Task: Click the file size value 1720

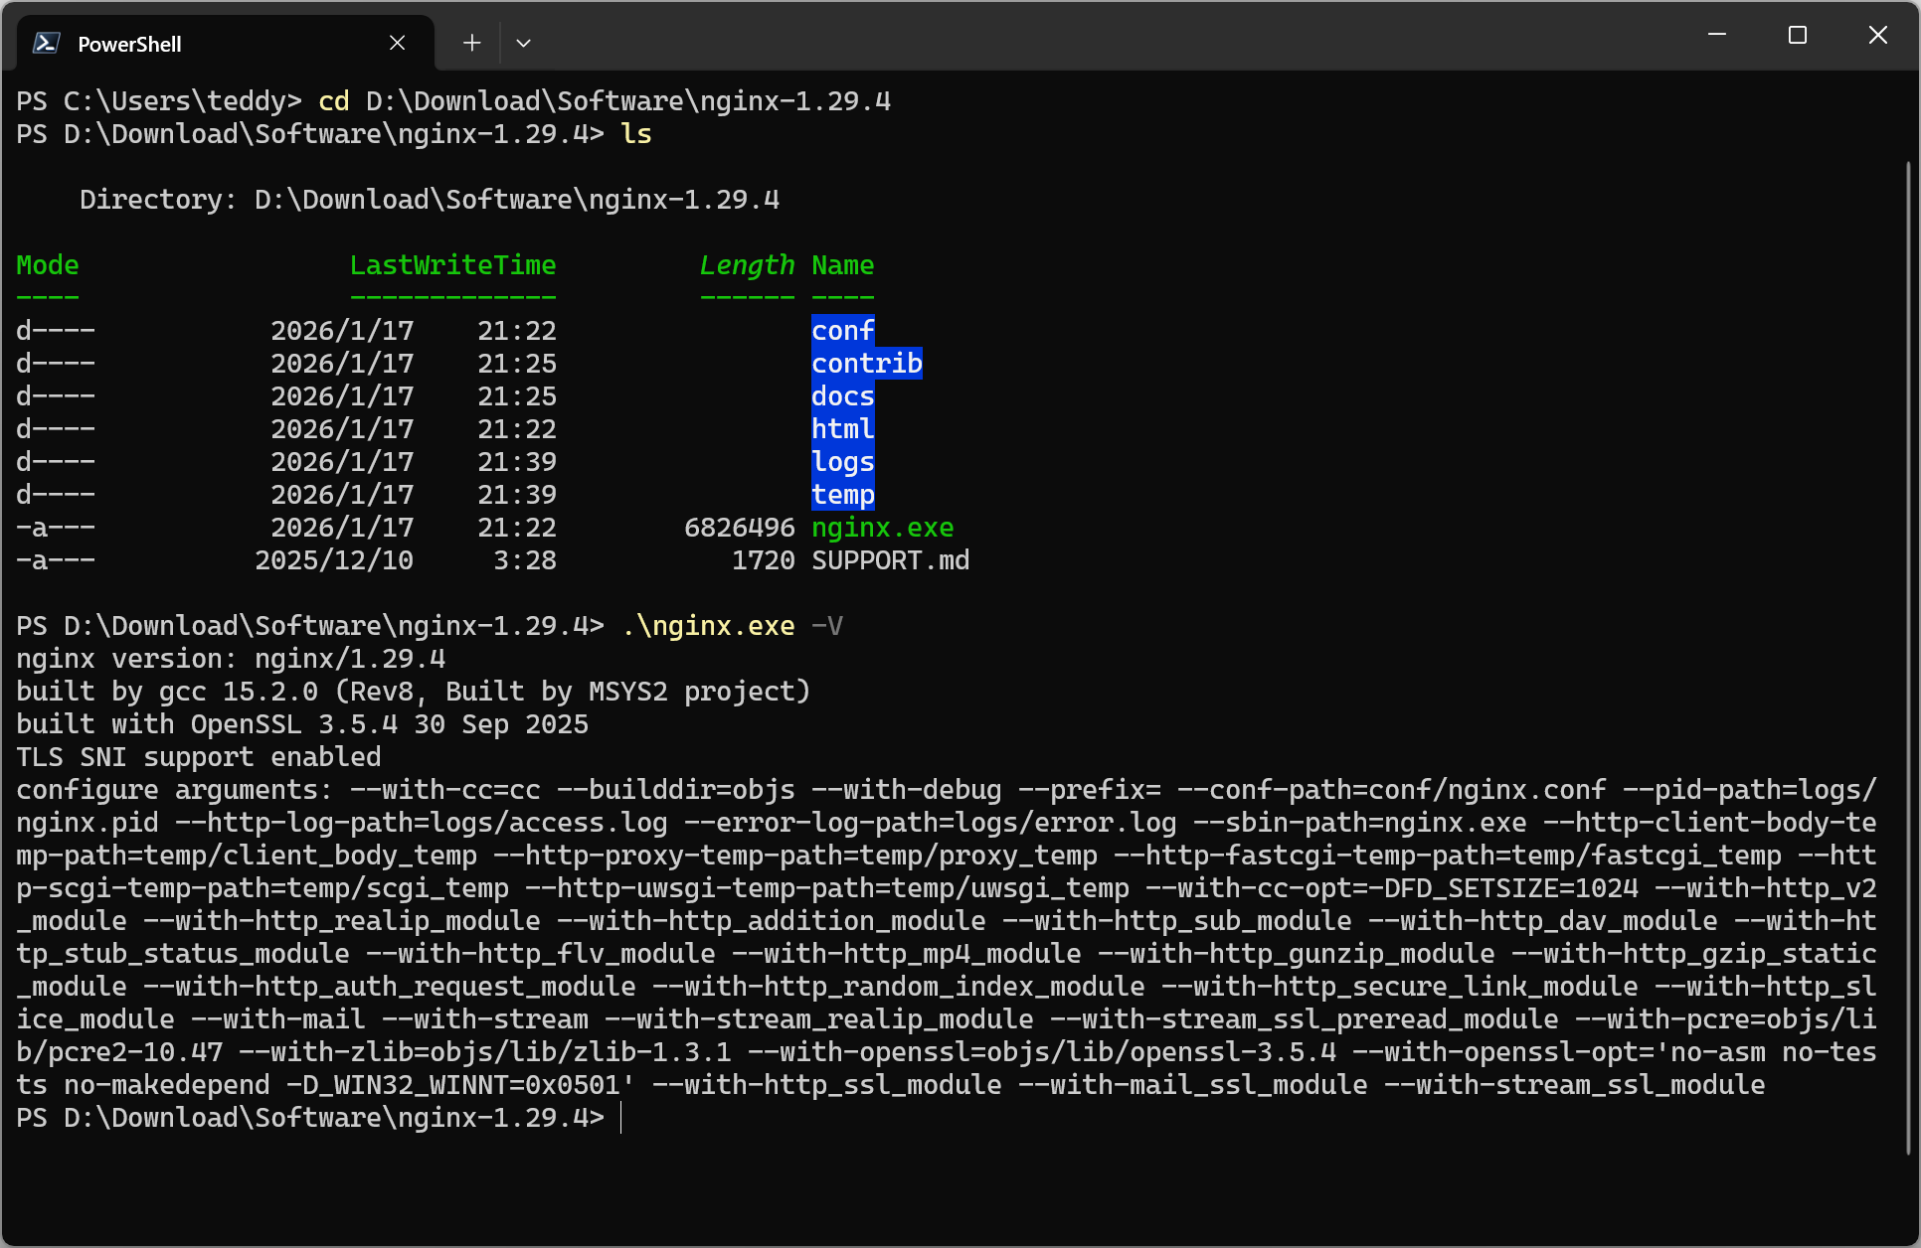Action: click(x=764, y=560)
